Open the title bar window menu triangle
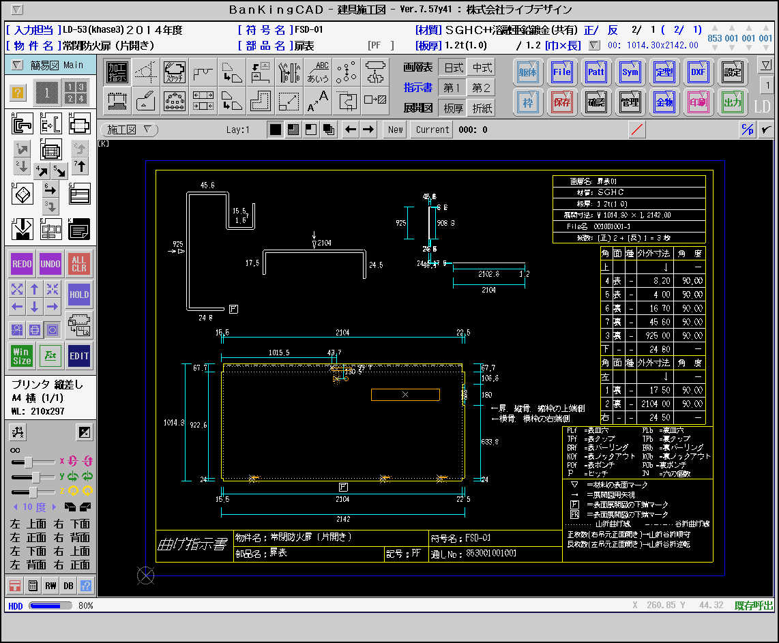The image size is (779, 643). point(17,10)
